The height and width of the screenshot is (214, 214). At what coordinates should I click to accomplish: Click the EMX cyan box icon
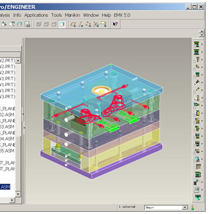[x=197, y=159]
